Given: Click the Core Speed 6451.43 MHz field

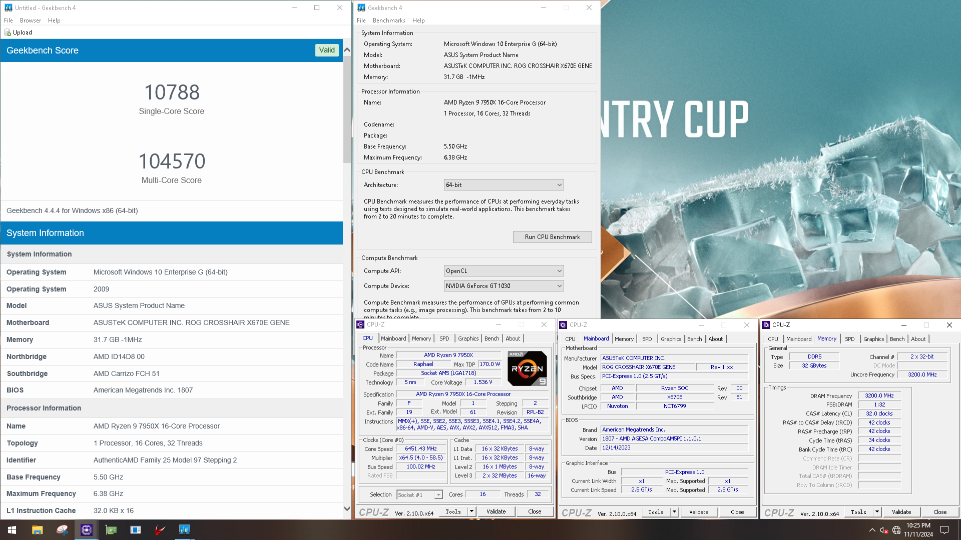Looking at the screenshot, I should [x=421, y=449].
